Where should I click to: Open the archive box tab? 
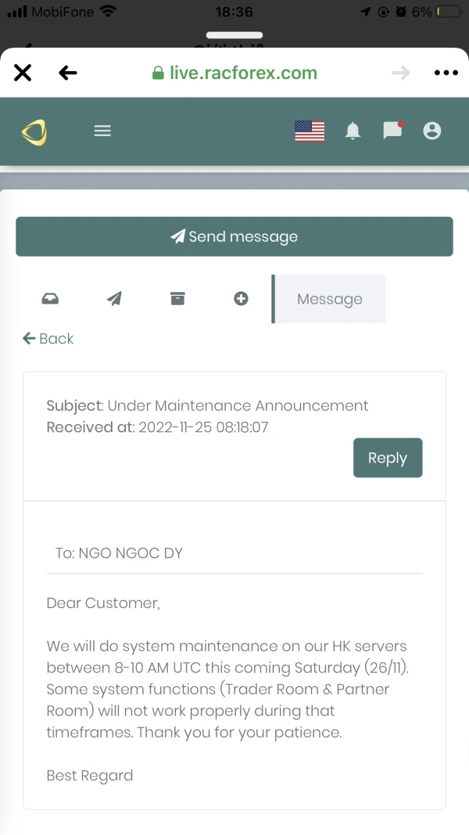pos(177,298)
